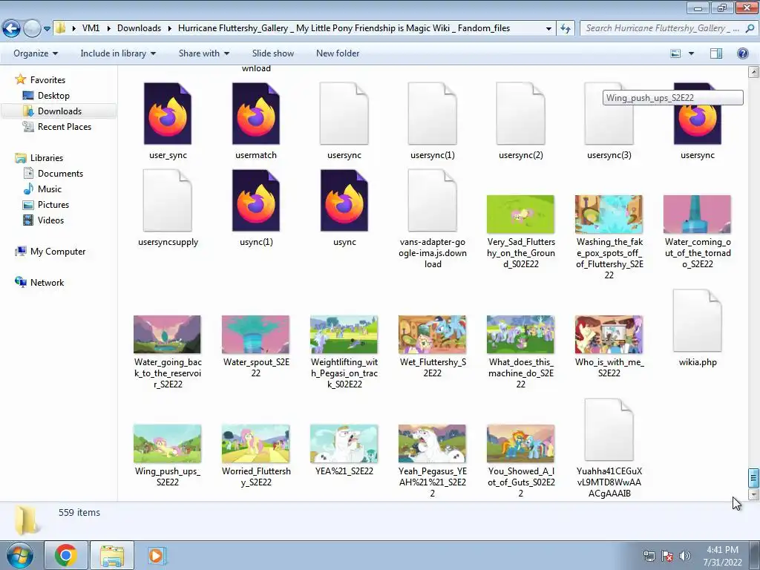Select the usync(1) Firefox file icon
This screenshot has width=760, height=570.
256,200
